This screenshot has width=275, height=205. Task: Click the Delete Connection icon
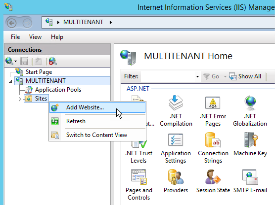tap(52, 61)
